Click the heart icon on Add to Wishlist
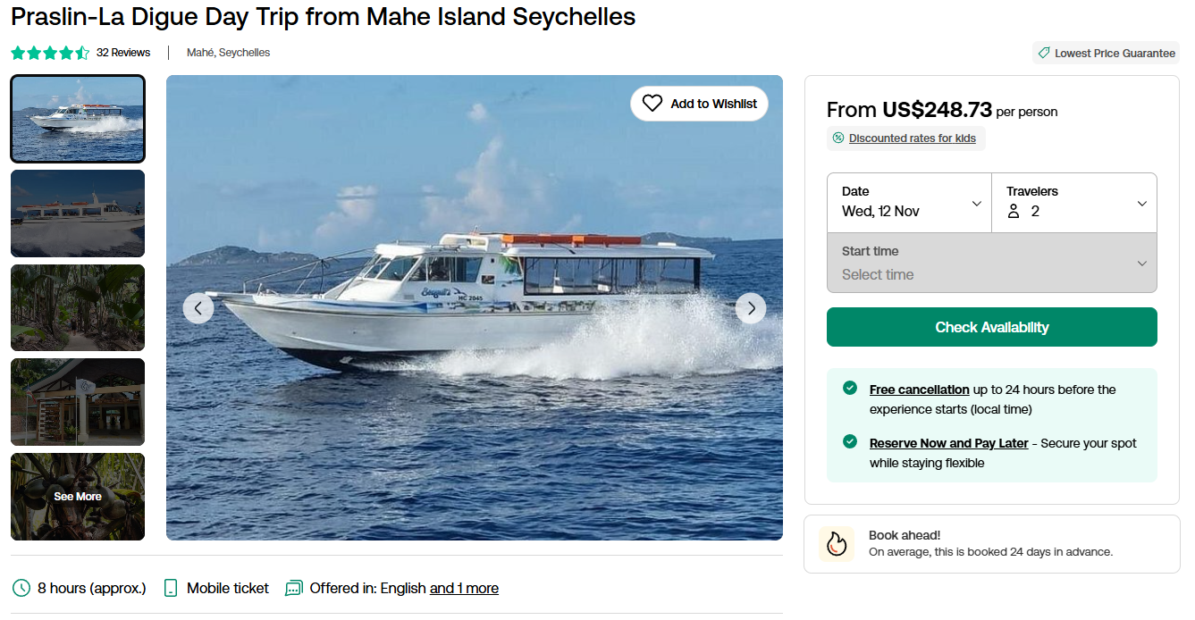Viewport: 1195px width, 620px height. 652,104
